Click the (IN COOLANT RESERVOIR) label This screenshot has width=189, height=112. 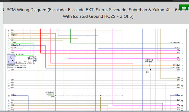17,68
